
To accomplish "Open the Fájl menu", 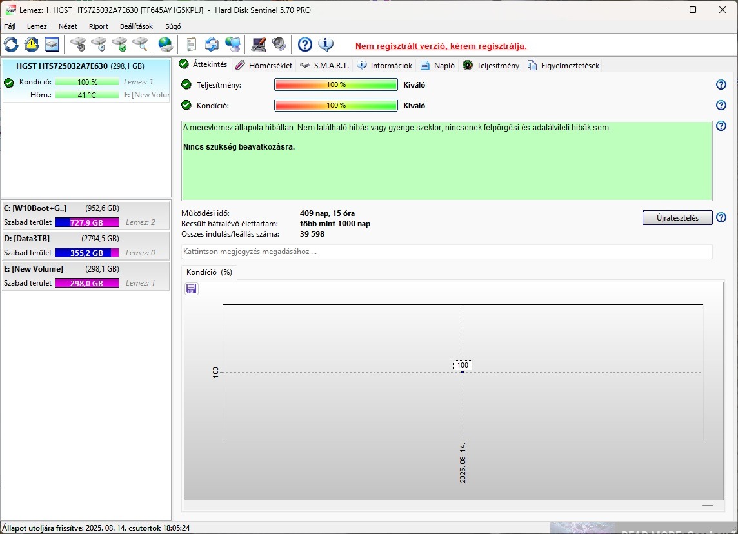I will point(10,26).
